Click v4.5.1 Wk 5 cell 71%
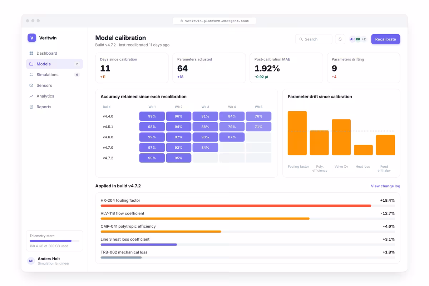This screenshot has height=286, width=429. (x=258, y=127)
